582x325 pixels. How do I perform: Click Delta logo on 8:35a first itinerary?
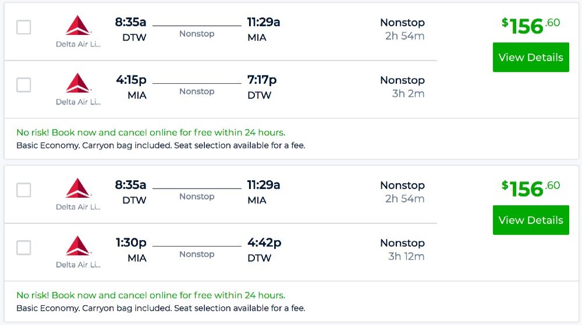click(78, 26)
